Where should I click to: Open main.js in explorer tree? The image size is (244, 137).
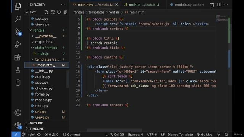(47, 53)
